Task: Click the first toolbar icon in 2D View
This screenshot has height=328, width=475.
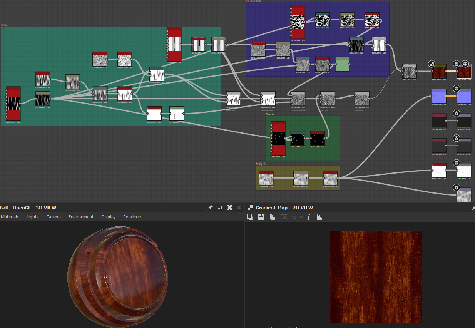Action: coord(250,217)
